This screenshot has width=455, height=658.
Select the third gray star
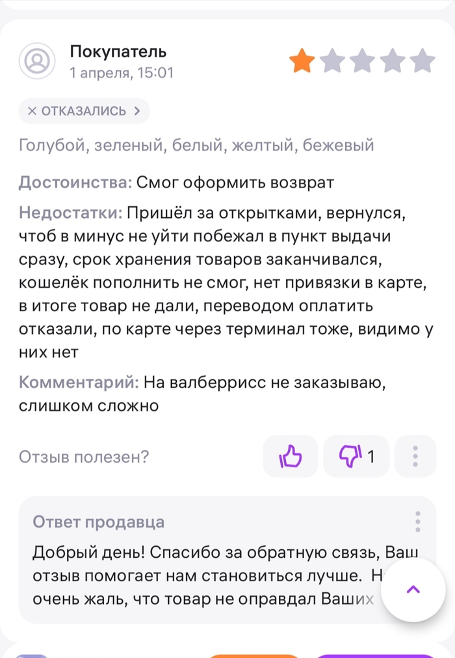tap(363, 61)
